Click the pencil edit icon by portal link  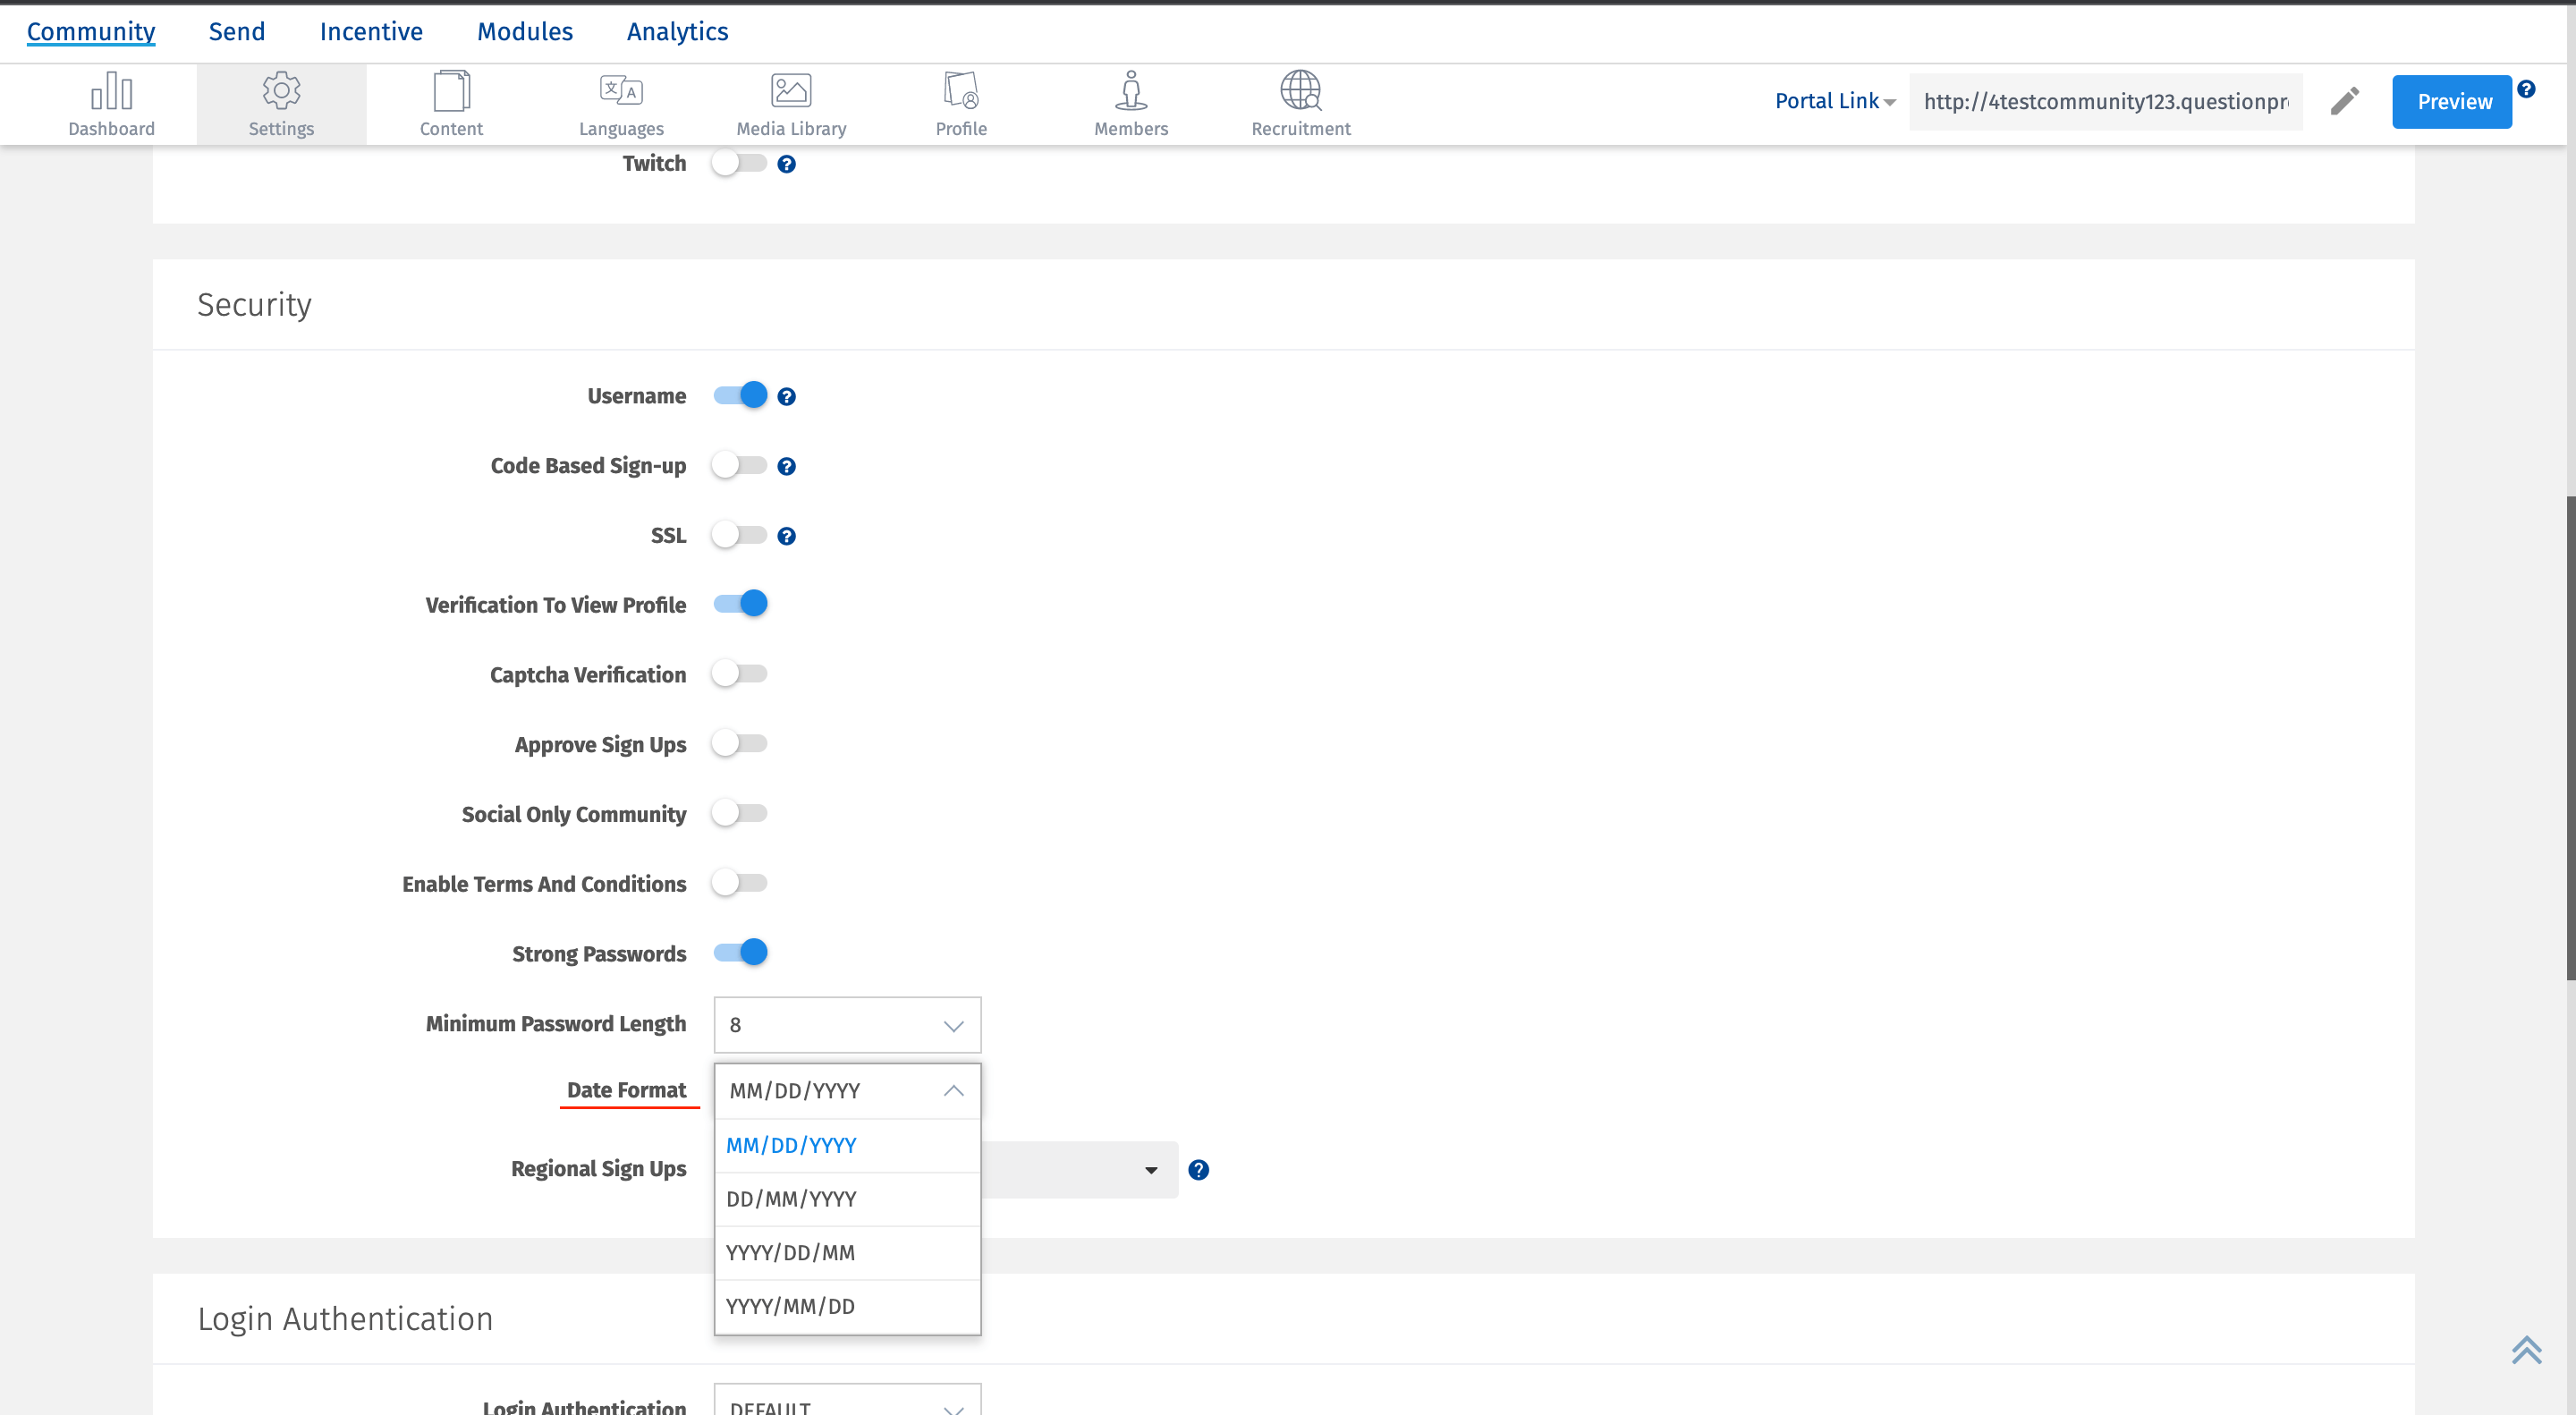click(x=2344, y=101)
